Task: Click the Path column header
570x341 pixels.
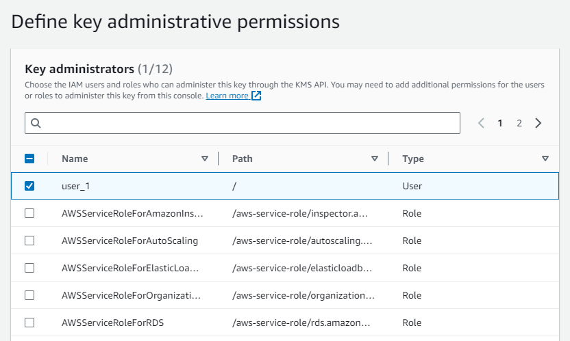Action: click(243, 159)
